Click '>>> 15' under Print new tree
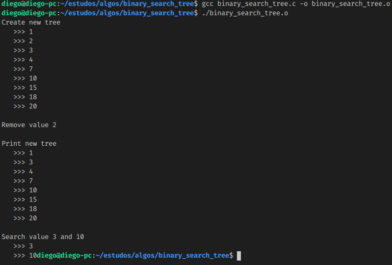Viewport: 392px width, 265px height. [x=25, y=200]
